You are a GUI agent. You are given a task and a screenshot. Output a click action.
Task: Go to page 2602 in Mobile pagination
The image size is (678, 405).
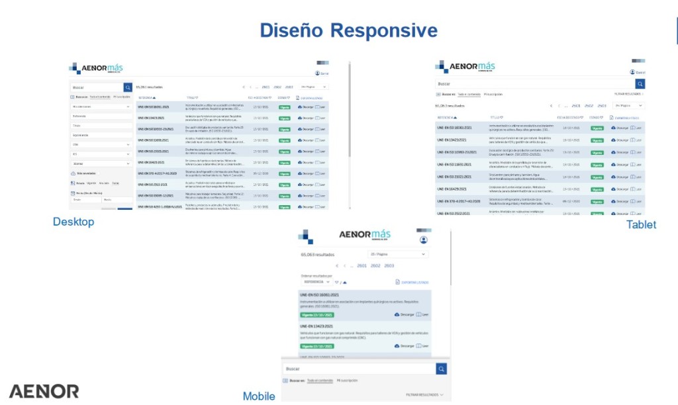(x=375, y=266)
